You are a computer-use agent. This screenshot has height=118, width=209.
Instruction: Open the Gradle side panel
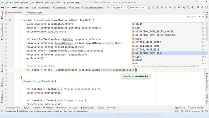[207, 15]
